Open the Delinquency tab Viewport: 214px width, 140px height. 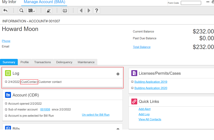[64, 62]
